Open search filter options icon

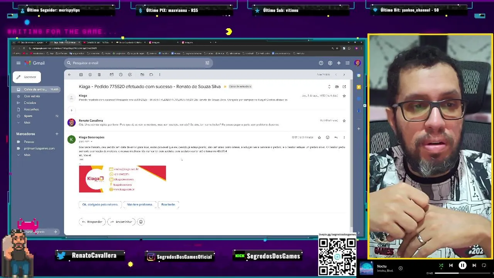[207, 63]
